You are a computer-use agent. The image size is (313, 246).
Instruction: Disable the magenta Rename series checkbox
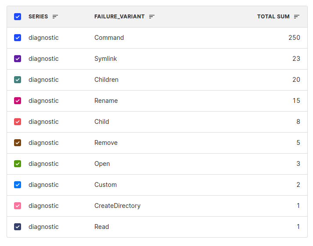tap(18, 101)
